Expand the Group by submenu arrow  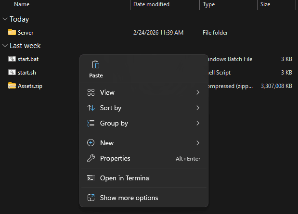198,123
